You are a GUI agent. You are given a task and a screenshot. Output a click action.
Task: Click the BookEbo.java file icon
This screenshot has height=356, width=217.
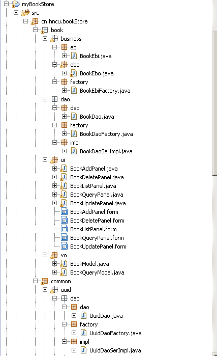coord(73,73)
